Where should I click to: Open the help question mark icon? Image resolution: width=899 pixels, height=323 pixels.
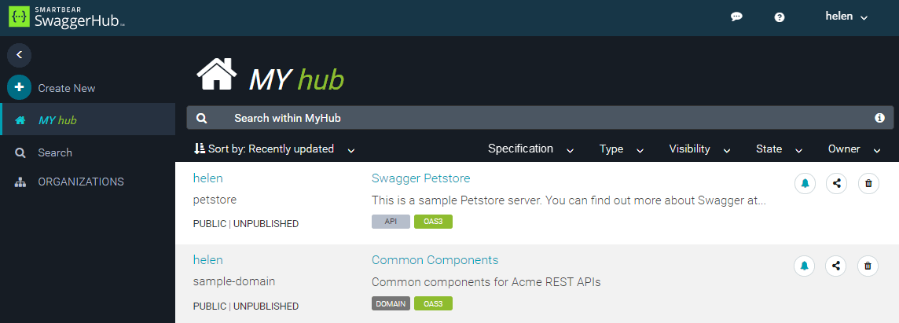pos(780,17)
